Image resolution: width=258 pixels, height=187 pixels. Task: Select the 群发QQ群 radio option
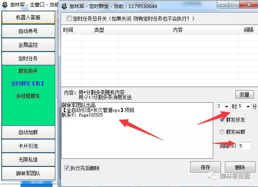tap(222, 132)
